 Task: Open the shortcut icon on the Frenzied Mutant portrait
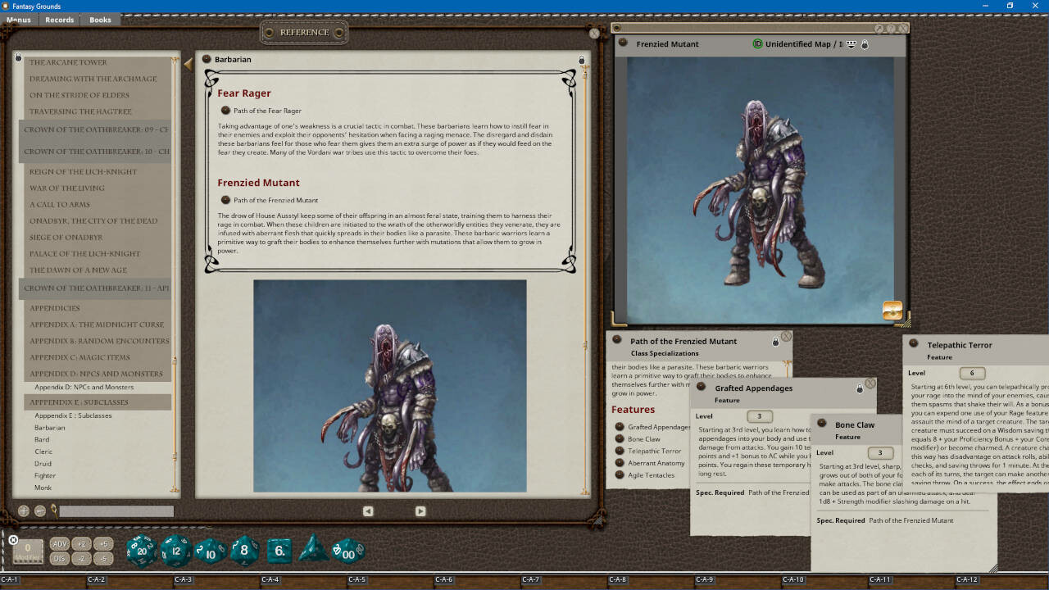point(892,311)
